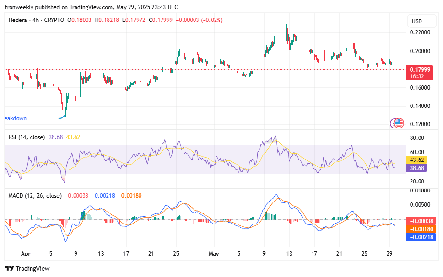Click the '13' May date on time axis

click(x=289, y=254)
